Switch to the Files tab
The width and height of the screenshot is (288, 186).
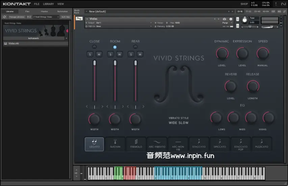pos(27,11)
